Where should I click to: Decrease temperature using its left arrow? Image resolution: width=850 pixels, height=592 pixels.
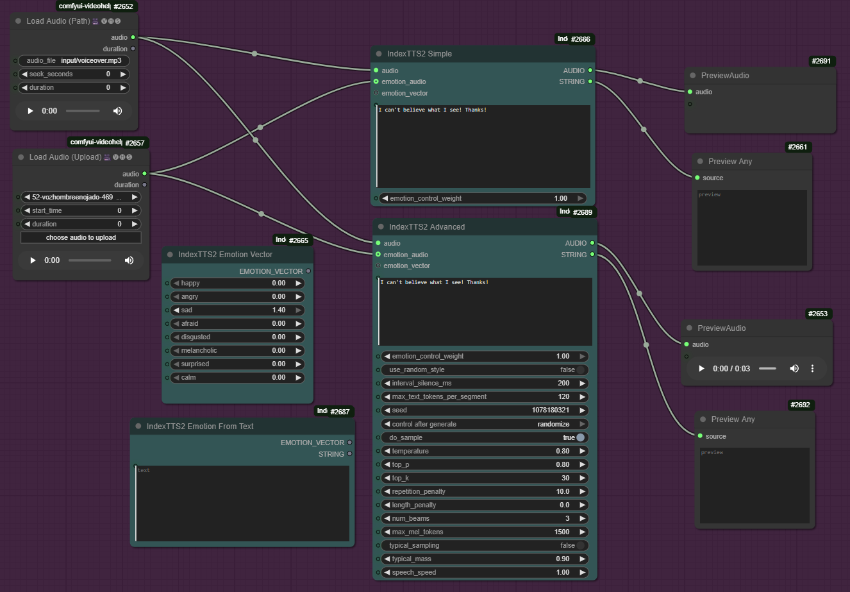tap(386, 451)
